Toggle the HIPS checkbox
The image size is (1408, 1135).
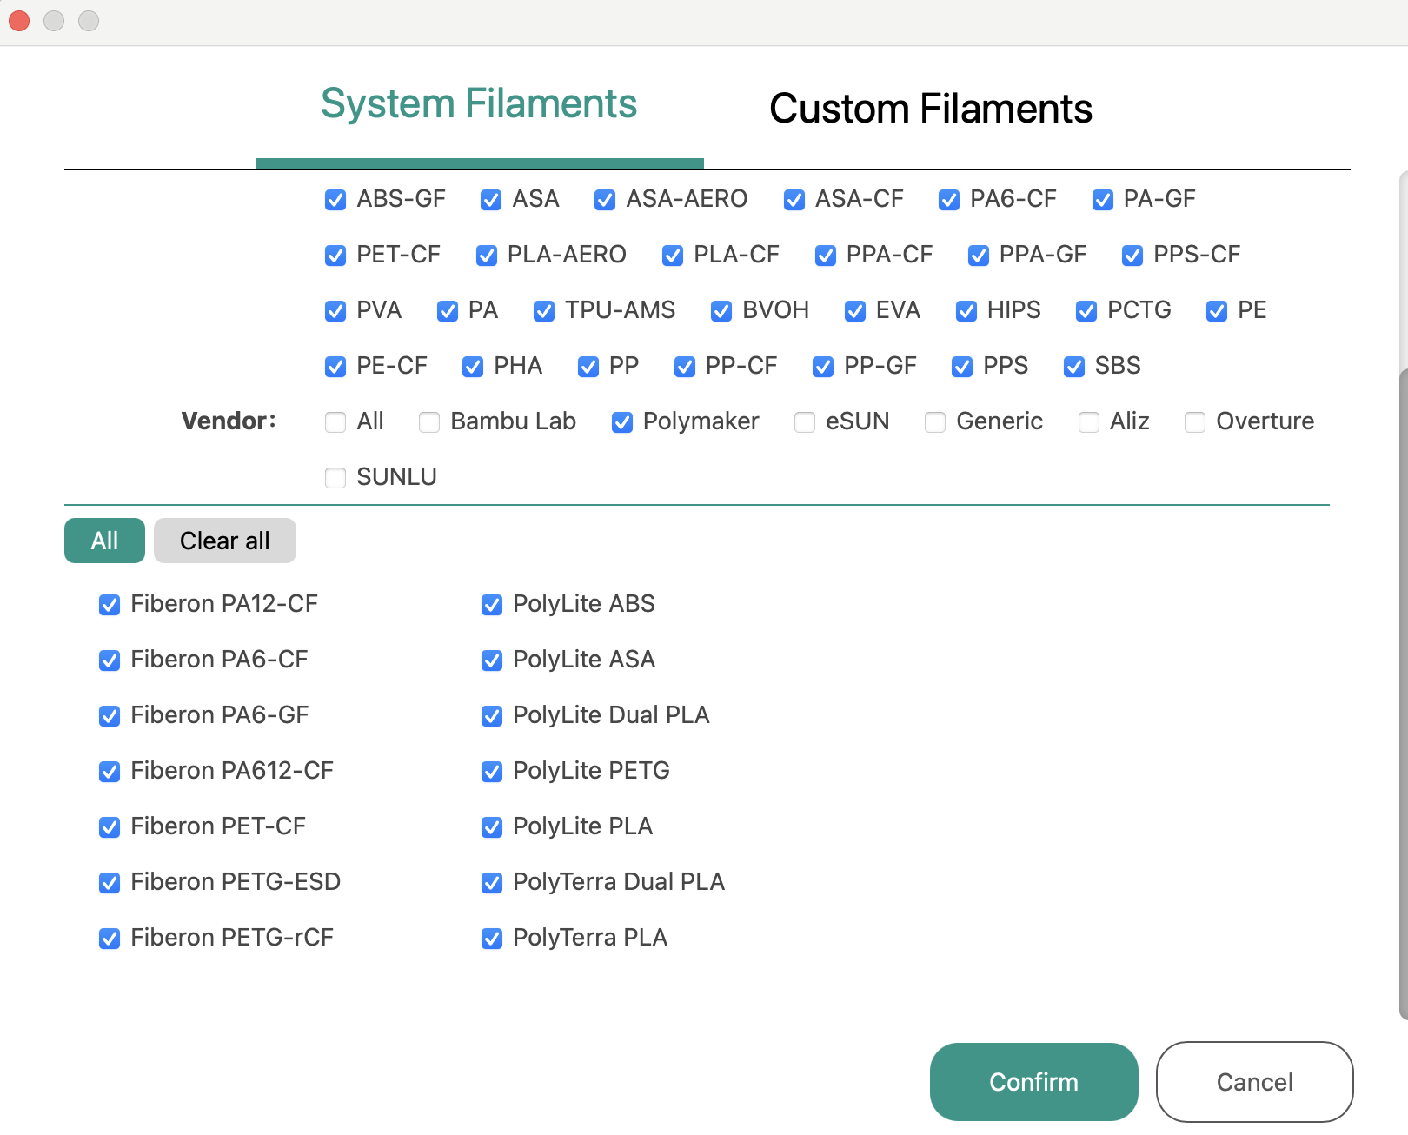(x=966, y=311)
